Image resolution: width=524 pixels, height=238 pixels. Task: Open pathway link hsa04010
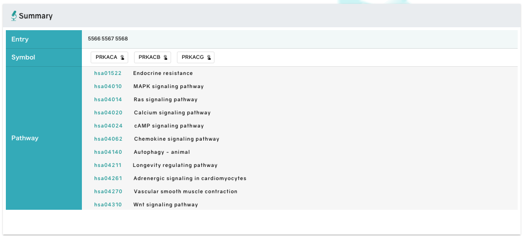coord(108,87)
